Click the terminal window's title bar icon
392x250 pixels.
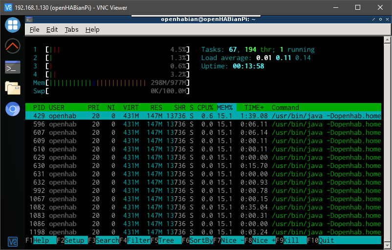[x=30, y=20]
